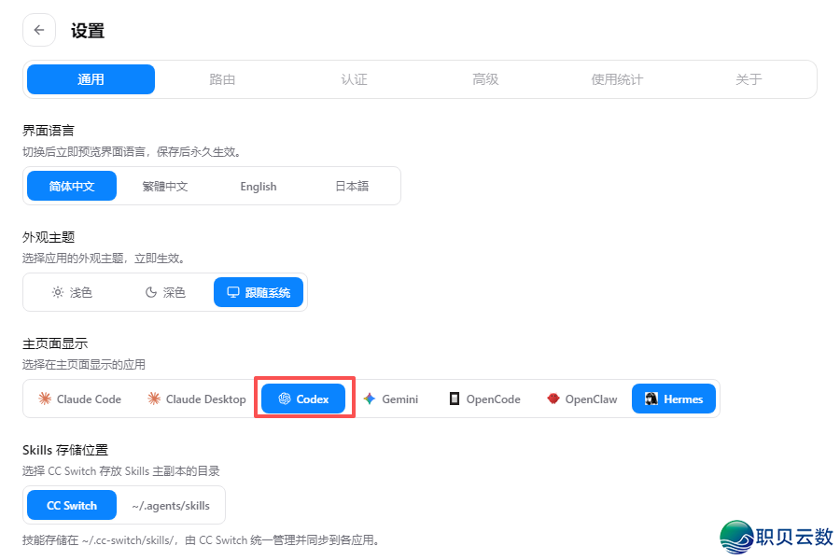This screenshot has width=840, height=560.
Task: Click the 主页面显示 section heading
Action: click(55, 343)
